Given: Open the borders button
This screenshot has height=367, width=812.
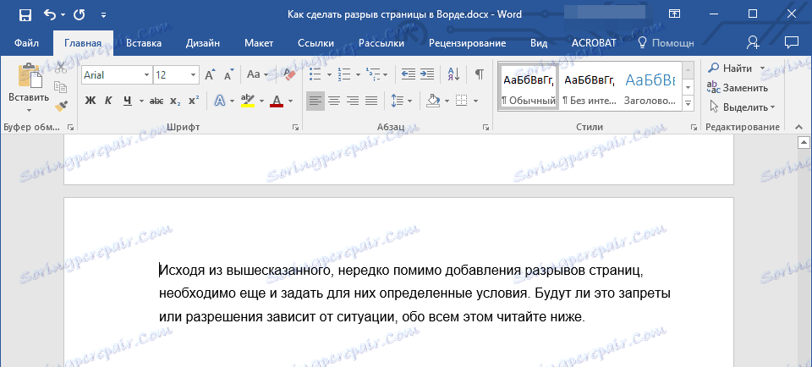Looking at the screenshot, I should pyautogui.click(x=462, y=101).
